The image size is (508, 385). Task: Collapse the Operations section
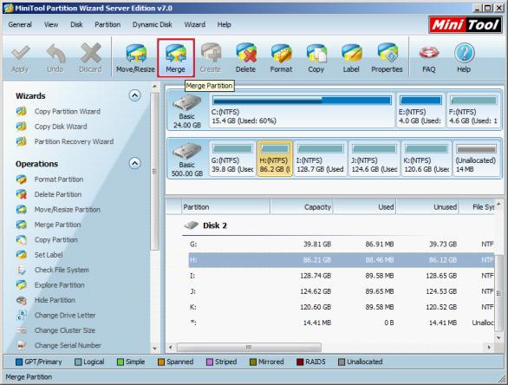click(x=134, y=163)
